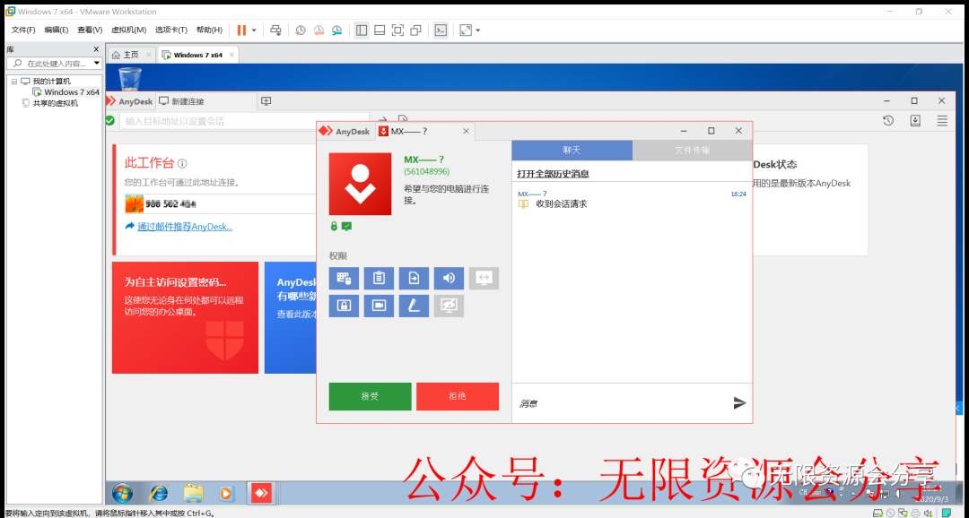
Task: Open VMware 编辑(E) menu
Action: (57, 30)
